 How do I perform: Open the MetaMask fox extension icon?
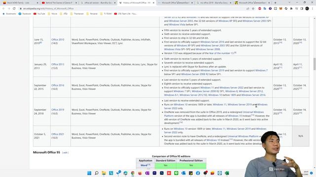tap(281, 9)
